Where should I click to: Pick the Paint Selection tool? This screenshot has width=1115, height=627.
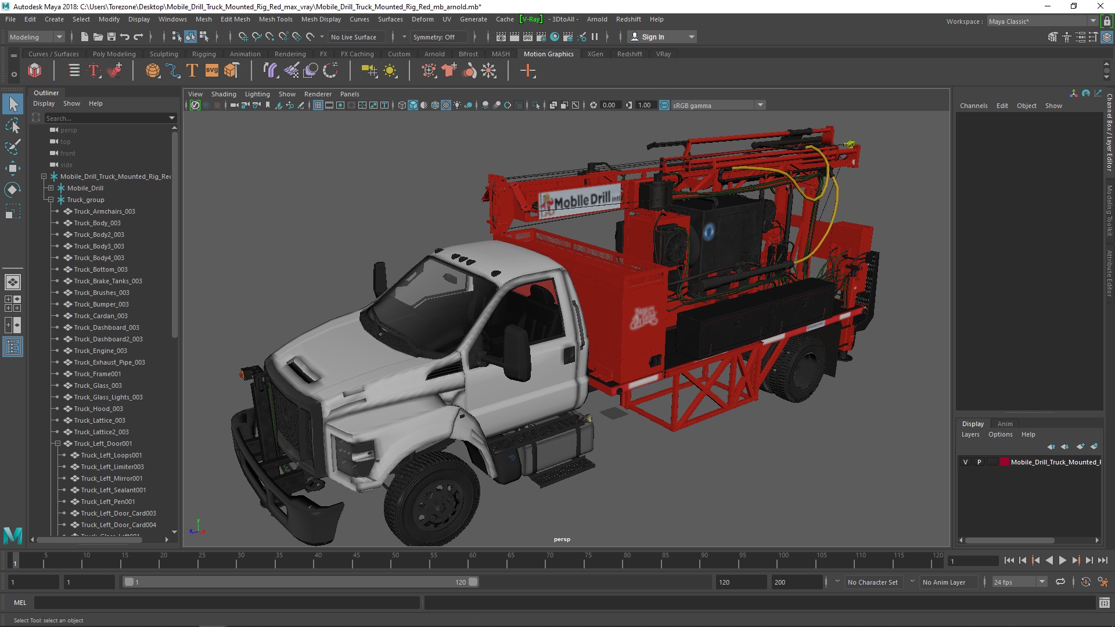tap(13, 147)
